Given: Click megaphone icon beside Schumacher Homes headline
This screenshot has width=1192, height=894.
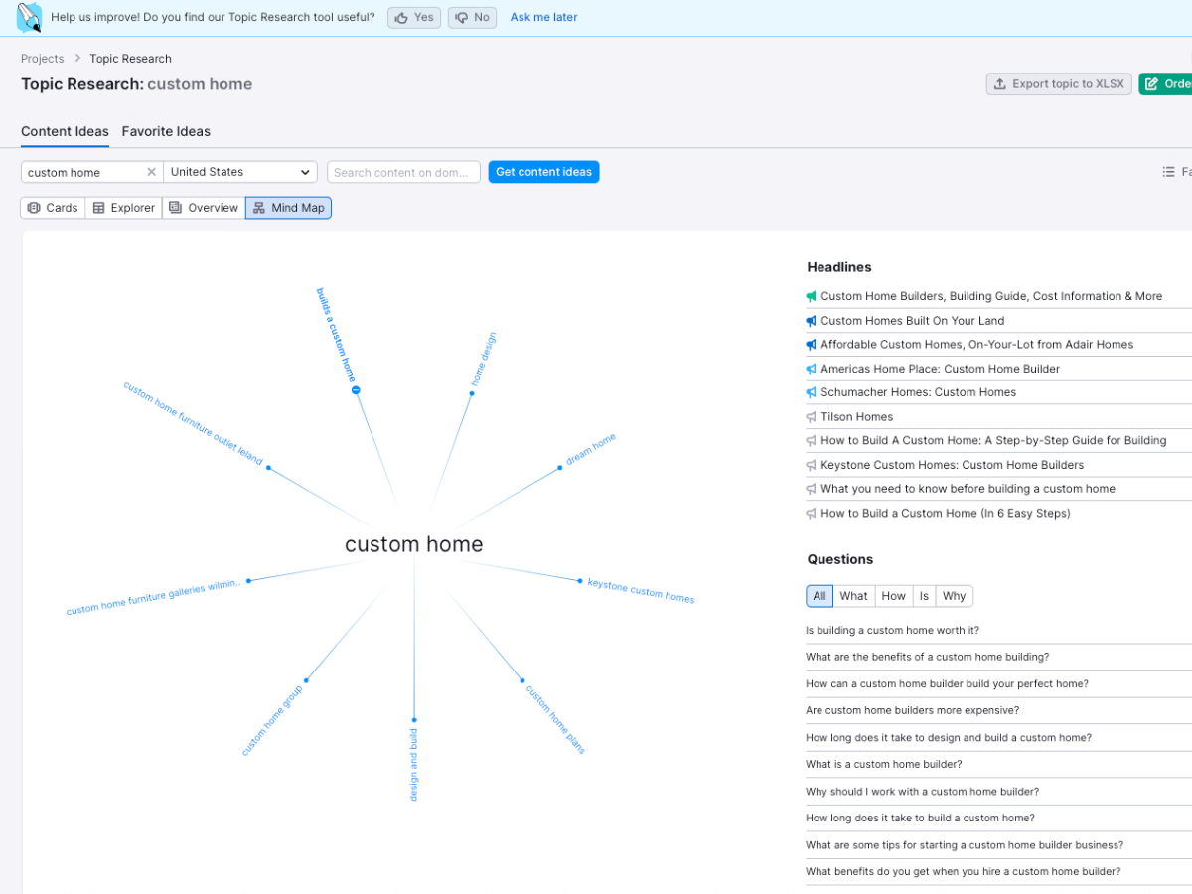Looking at the screenshot, I should click(x=812, y=392).
